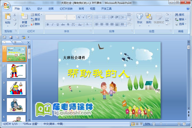This screenshot has width=192, height=128.
Task: Click Decrease Font Size icon
Action: coord(84,17)
